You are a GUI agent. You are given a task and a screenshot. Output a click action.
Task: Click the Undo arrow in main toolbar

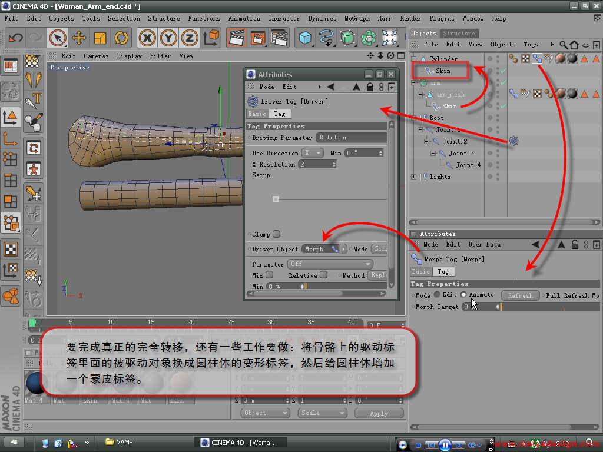(x=15, y=38)
